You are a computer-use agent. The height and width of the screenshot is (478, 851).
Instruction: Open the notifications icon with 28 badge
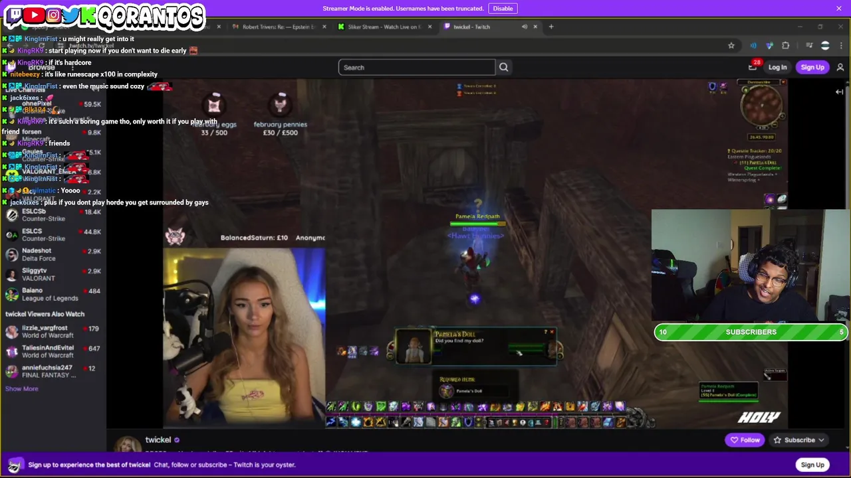753,67
